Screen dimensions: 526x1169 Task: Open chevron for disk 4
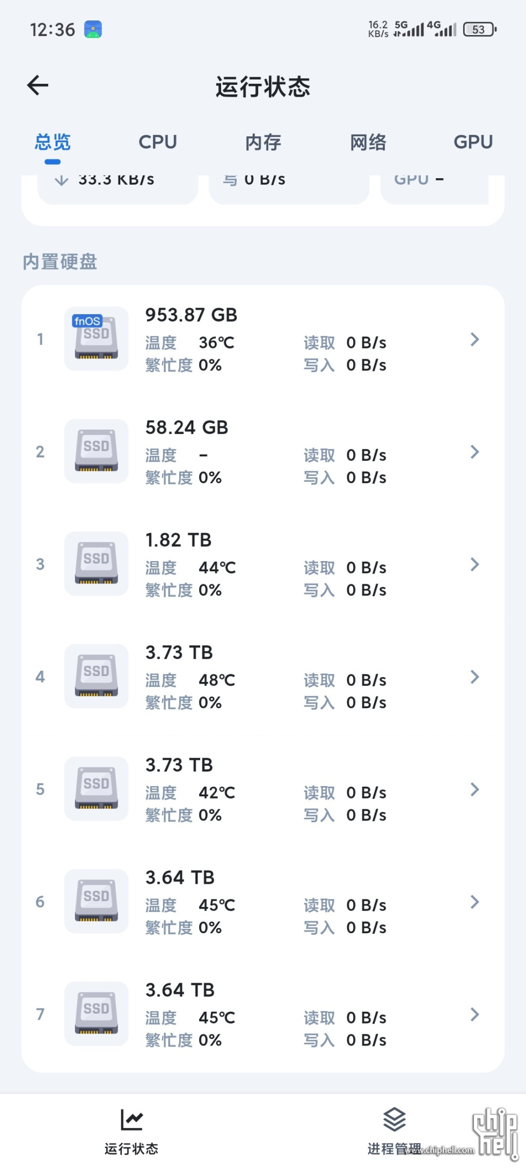point(474,677)
